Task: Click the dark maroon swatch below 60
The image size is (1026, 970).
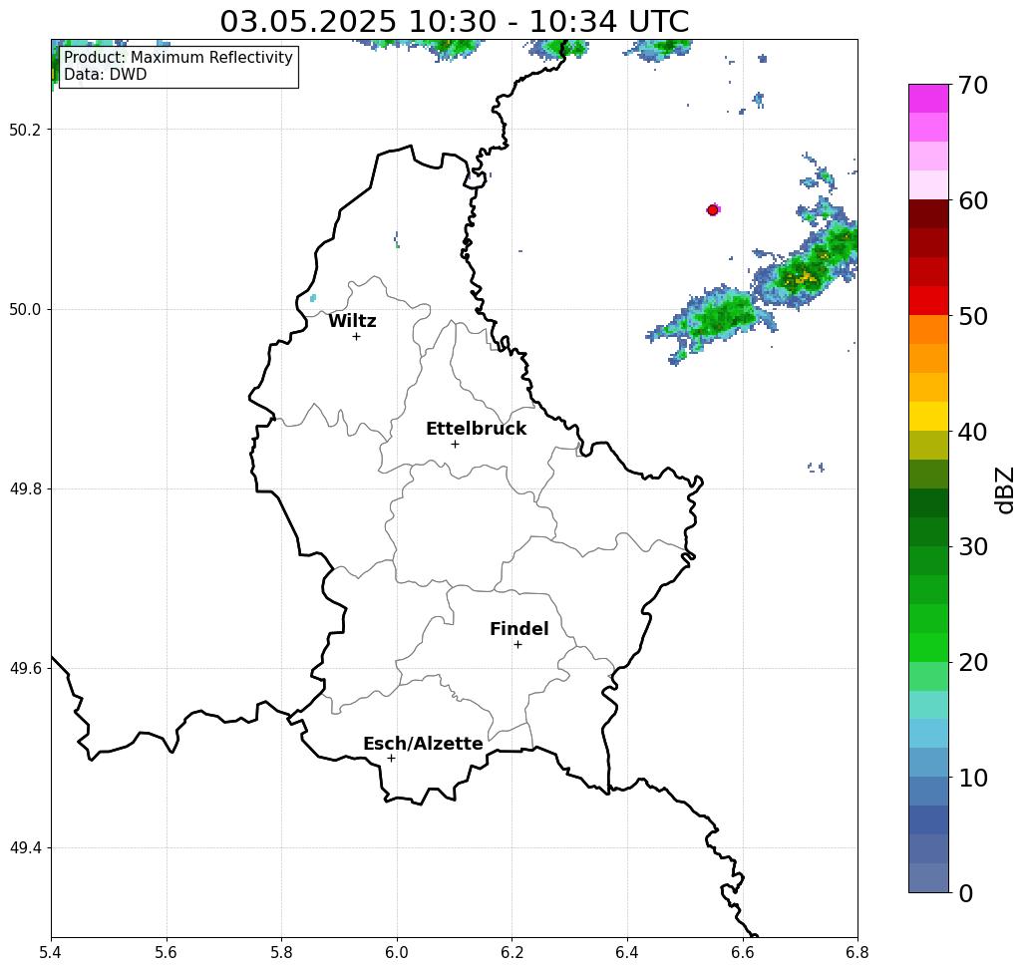Action: pos(928,214)
